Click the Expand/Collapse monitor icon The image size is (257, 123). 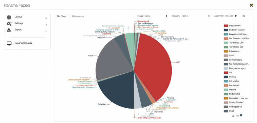point(9,43)
